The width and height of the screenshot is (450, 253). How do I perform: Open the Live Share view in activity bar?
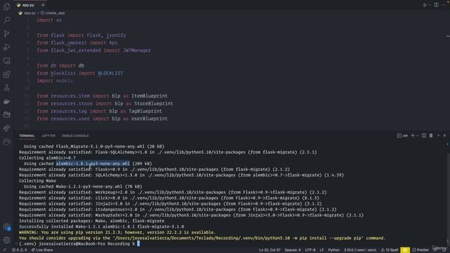[x=6, y=128]
